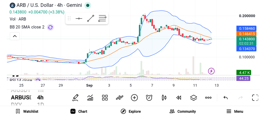The image size is (260, 117).
Task: Start bar replay rewind icon
Action: (x=178, y=98)
